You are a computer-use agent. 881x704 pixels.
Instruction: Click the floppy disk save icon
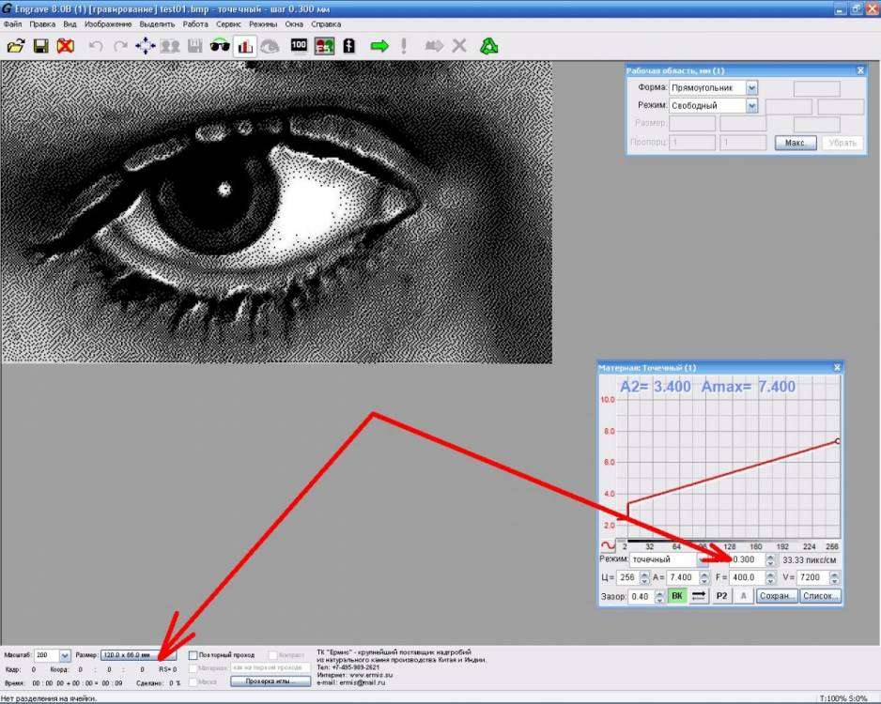[40, 45]
